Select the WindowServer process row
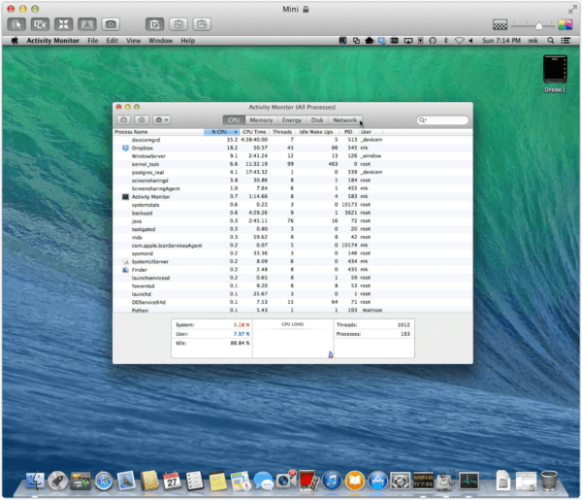Image resolution: width=582 pixels, height=500 pixels. click(293, 156)
